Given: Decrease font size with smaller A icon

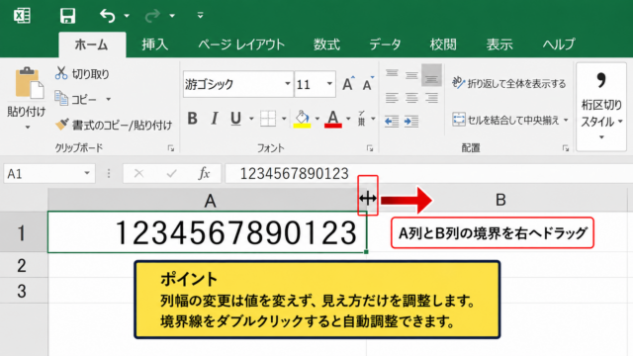Looking at the screenshot, I should pos(368,83).
